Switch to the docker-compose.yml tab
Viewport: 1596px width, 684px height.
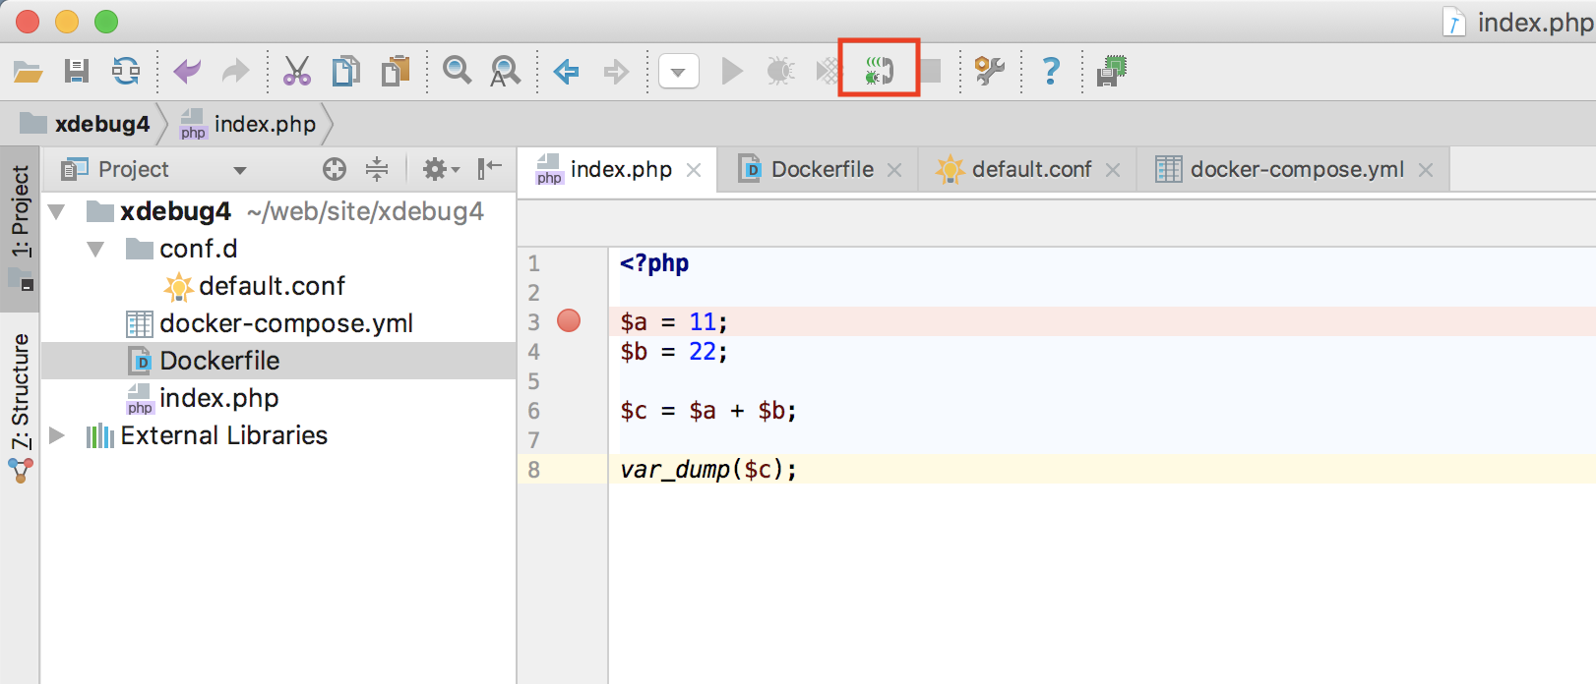pyautogui.click(x=1296, y=170)
